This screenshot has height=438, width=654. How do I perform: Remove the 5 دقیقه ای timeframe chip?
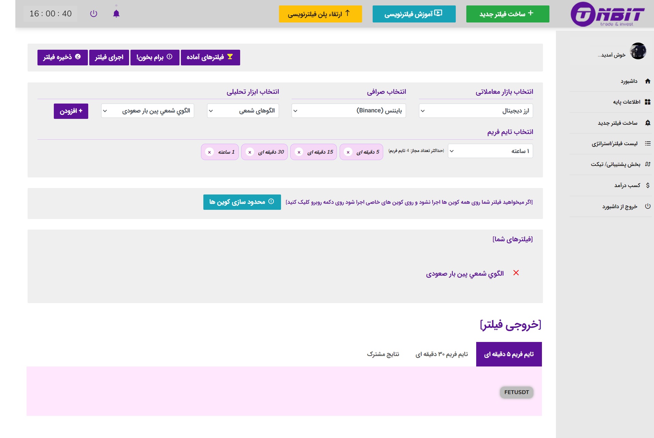point(348,152)
